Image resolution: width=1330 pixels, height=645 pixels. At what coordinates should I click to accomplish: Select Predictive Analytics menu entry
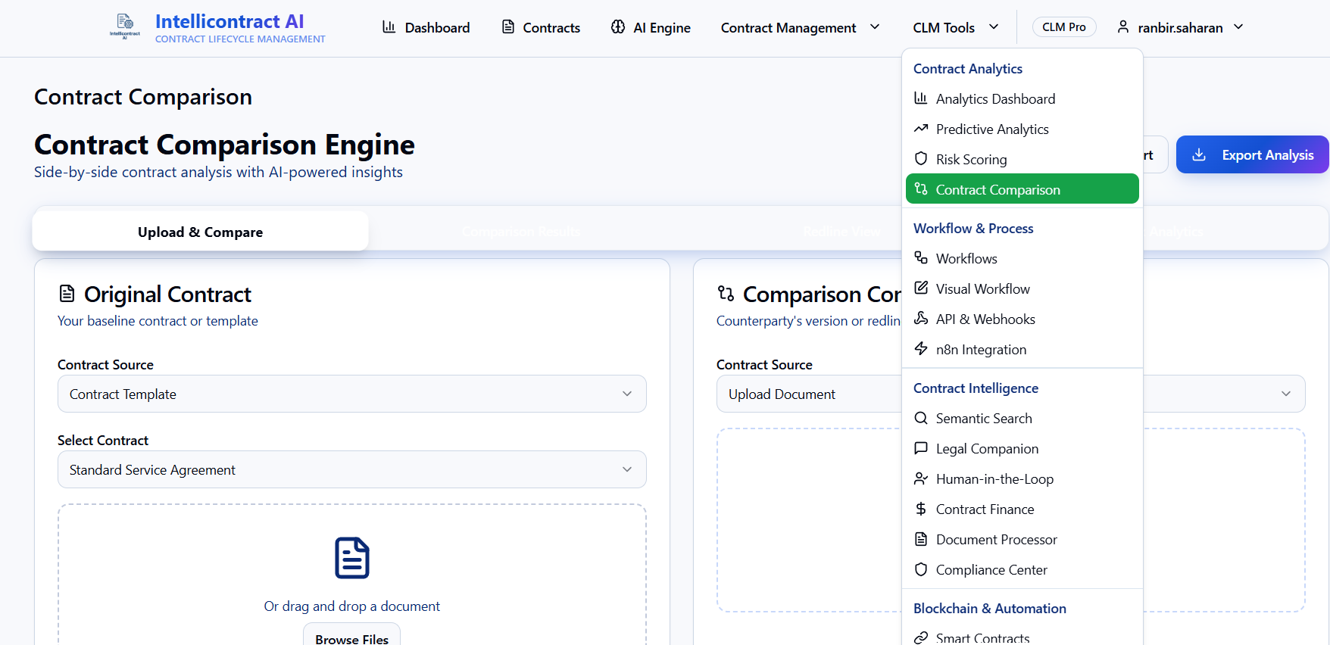coord(1022,129)
